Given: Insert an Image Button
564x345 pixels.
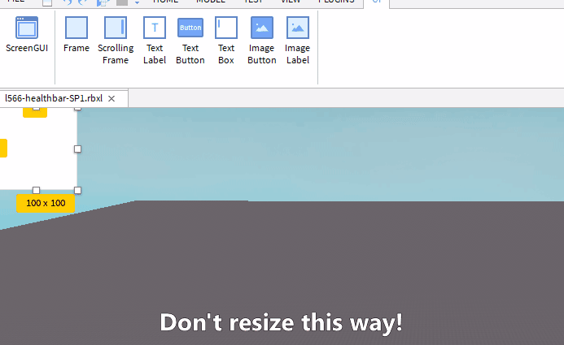Looking at the screenshot, I should click(262, 40).
